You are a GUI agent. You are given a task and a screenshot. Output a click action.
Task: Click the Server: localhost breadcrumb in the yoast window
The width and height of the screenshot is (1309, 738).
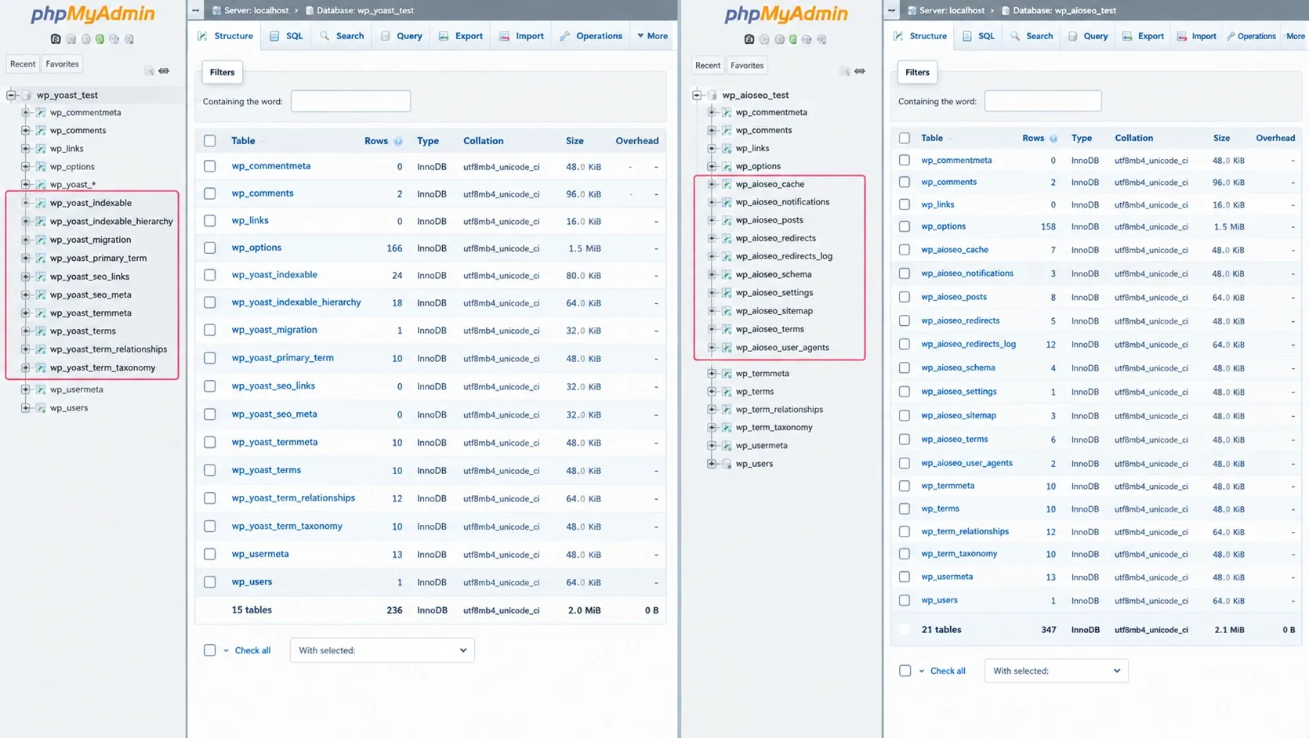(x=250, y=10)
